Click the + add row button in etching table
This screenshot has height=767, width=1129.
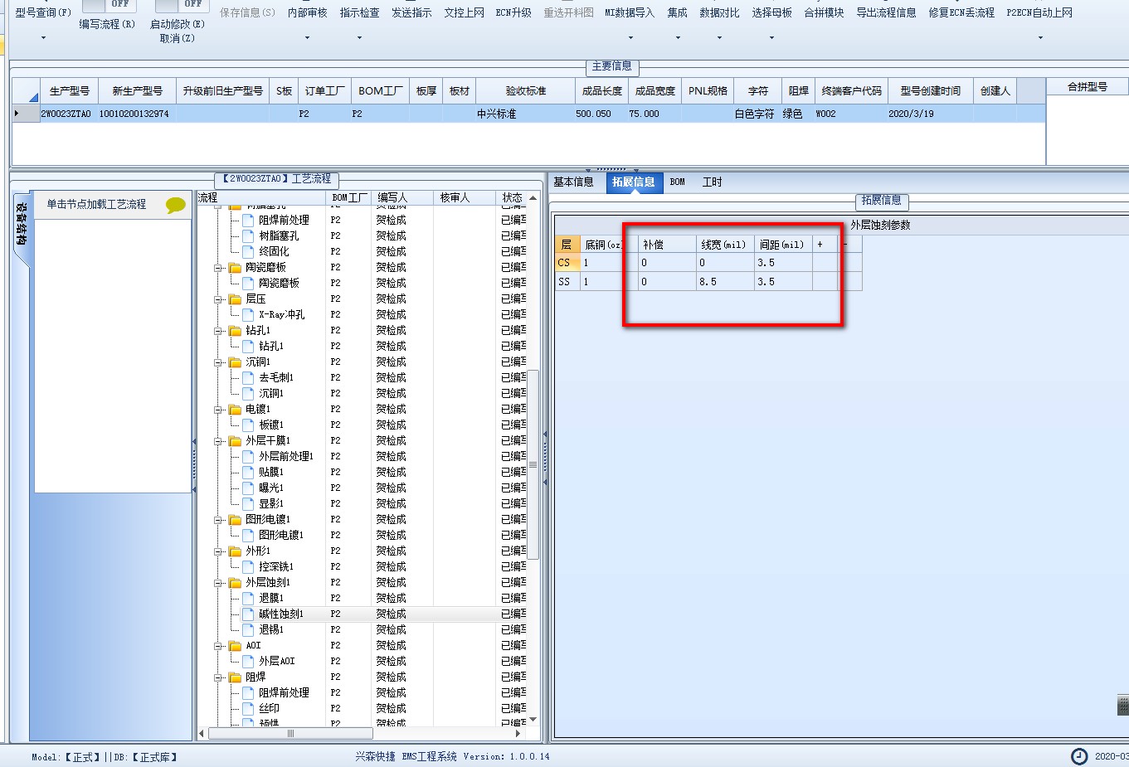pos(820,244)
